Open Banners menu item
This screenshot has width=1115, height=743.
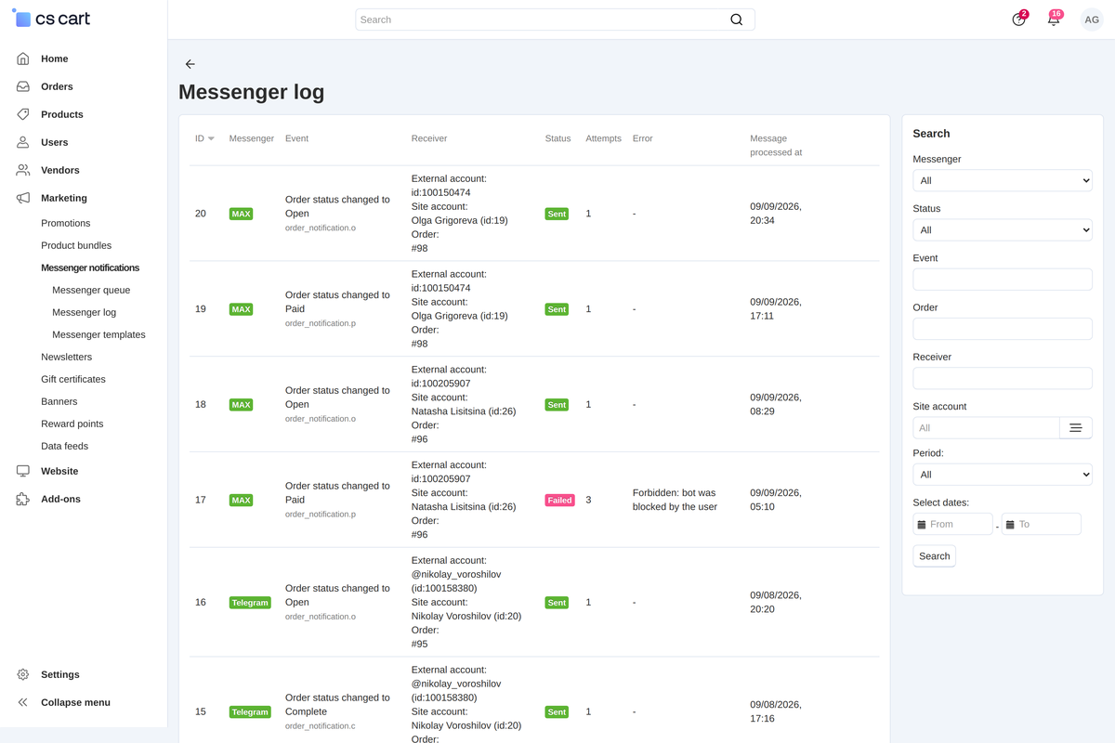tap(59, 401)
